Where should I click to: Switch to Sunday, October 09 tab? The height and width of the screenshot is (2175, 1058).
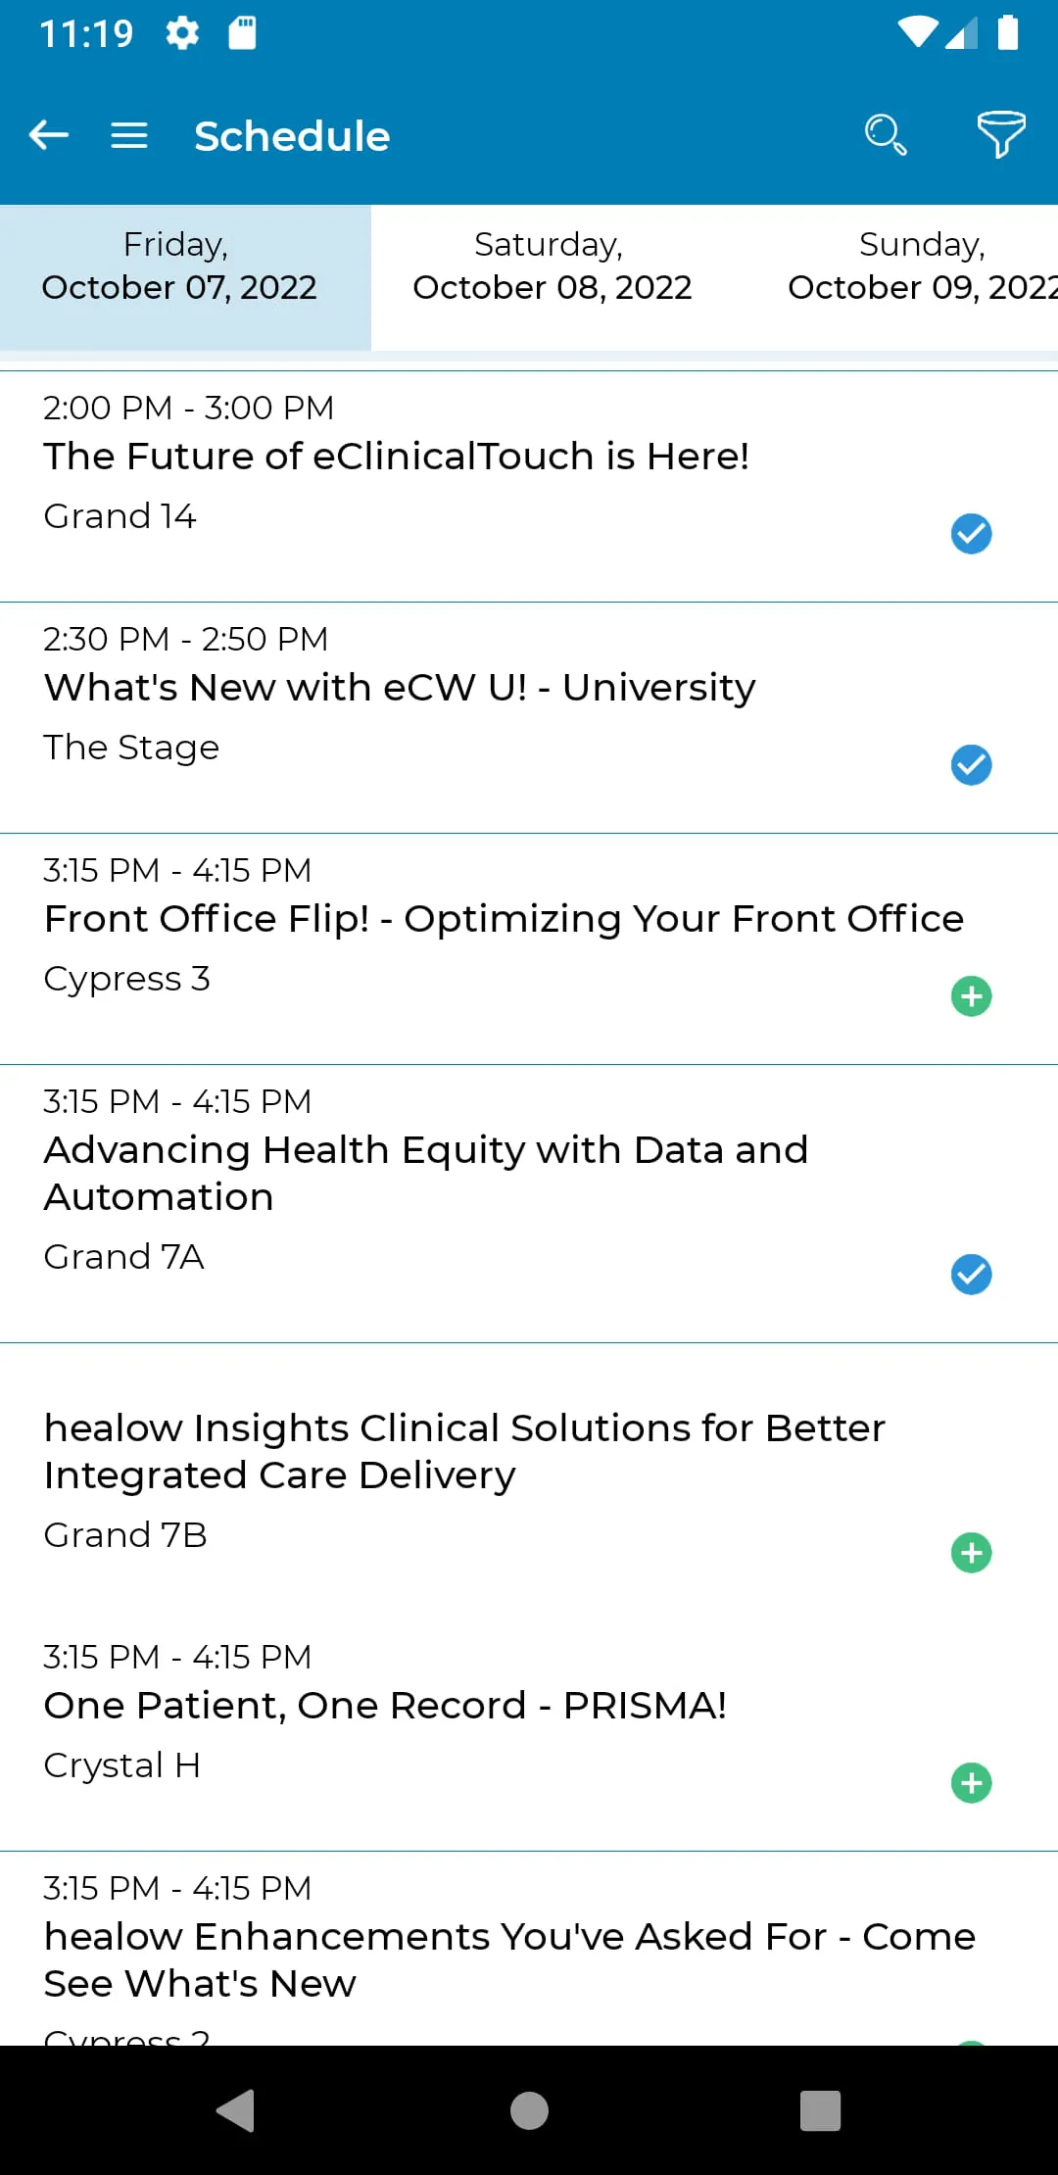[921, 266]
